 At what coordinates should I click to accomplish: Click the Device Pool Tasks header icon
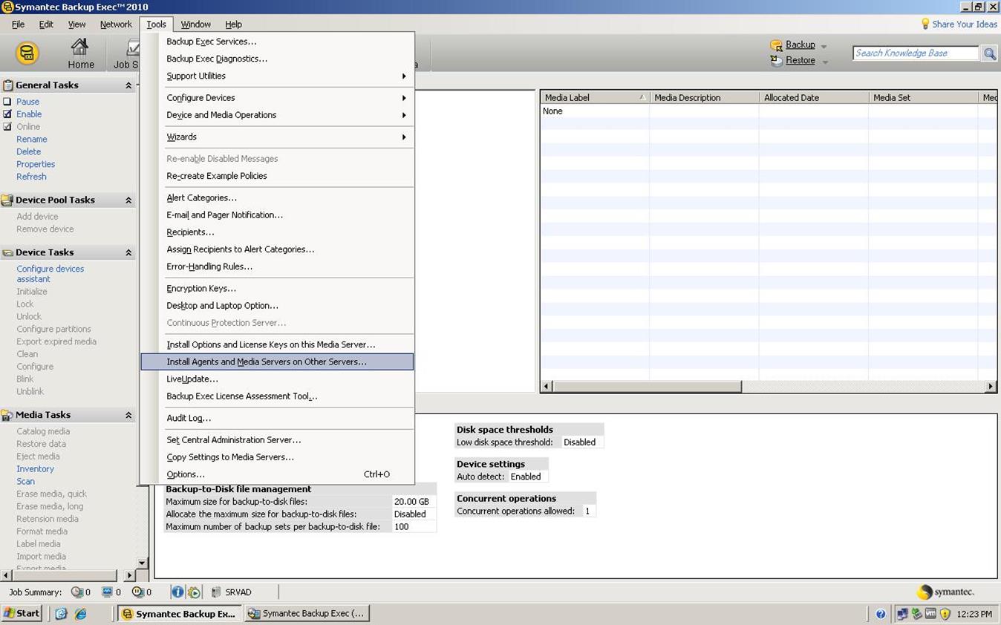(7, 200)
